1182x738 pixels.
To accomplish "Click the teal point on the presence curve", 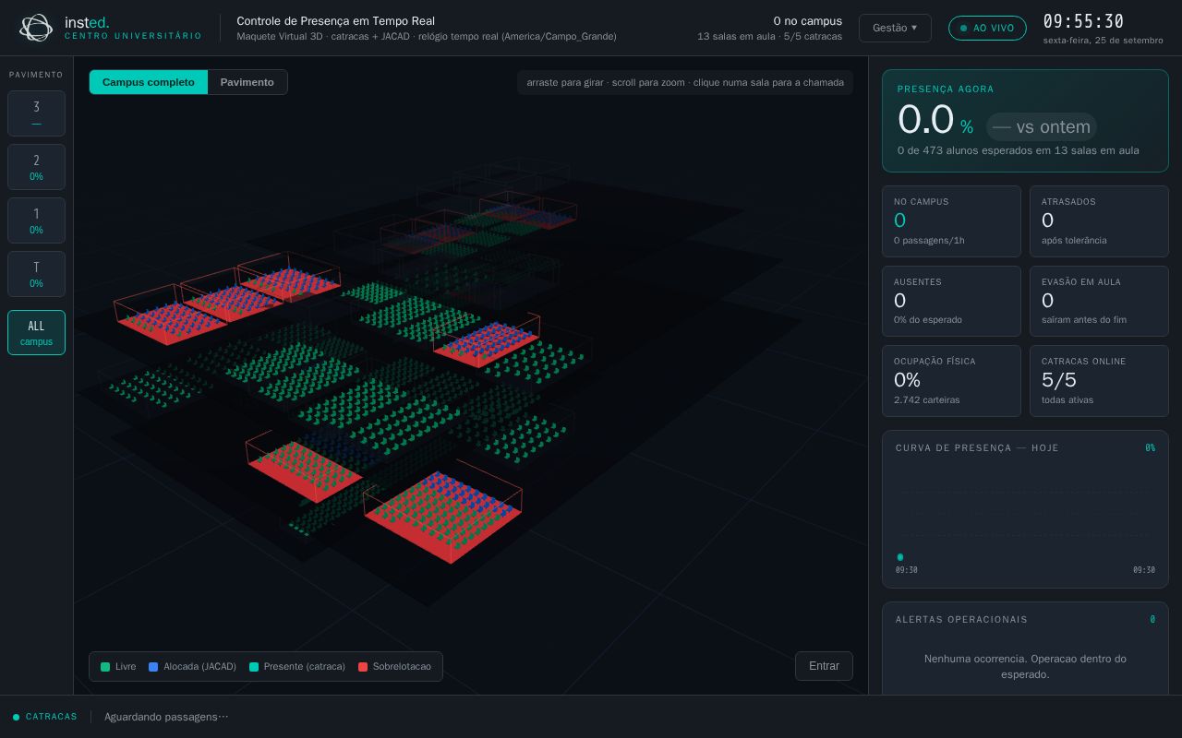I will click(x=900, y=557).
